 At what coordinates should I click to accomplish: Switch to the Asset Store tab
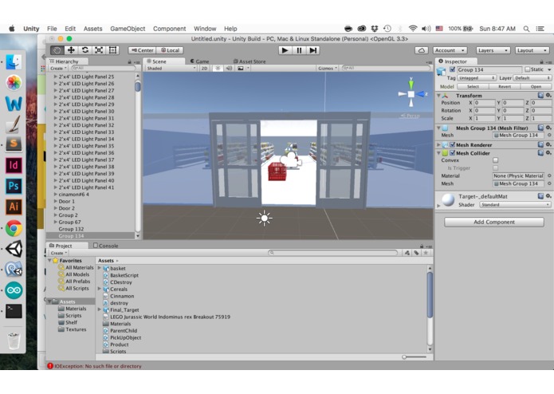(x=249, y=61)
